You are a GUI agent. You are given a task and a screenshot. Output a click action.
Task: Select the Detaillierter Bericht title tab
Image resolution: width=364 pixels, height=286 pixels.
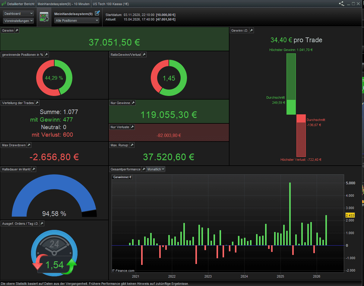click(18, 4)
